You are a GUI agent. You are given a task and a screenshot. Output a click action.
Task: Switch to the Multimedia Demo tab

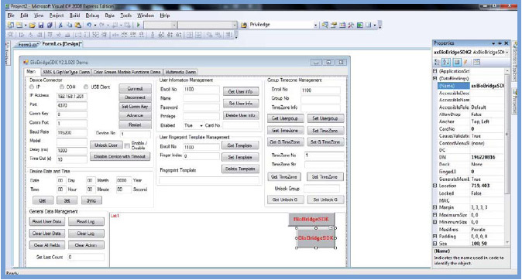coord(180,72)
